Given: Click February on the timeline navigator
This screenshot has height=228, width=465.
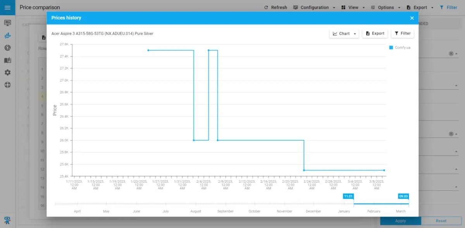Looking at the screenshot, I should click(374, 211).
